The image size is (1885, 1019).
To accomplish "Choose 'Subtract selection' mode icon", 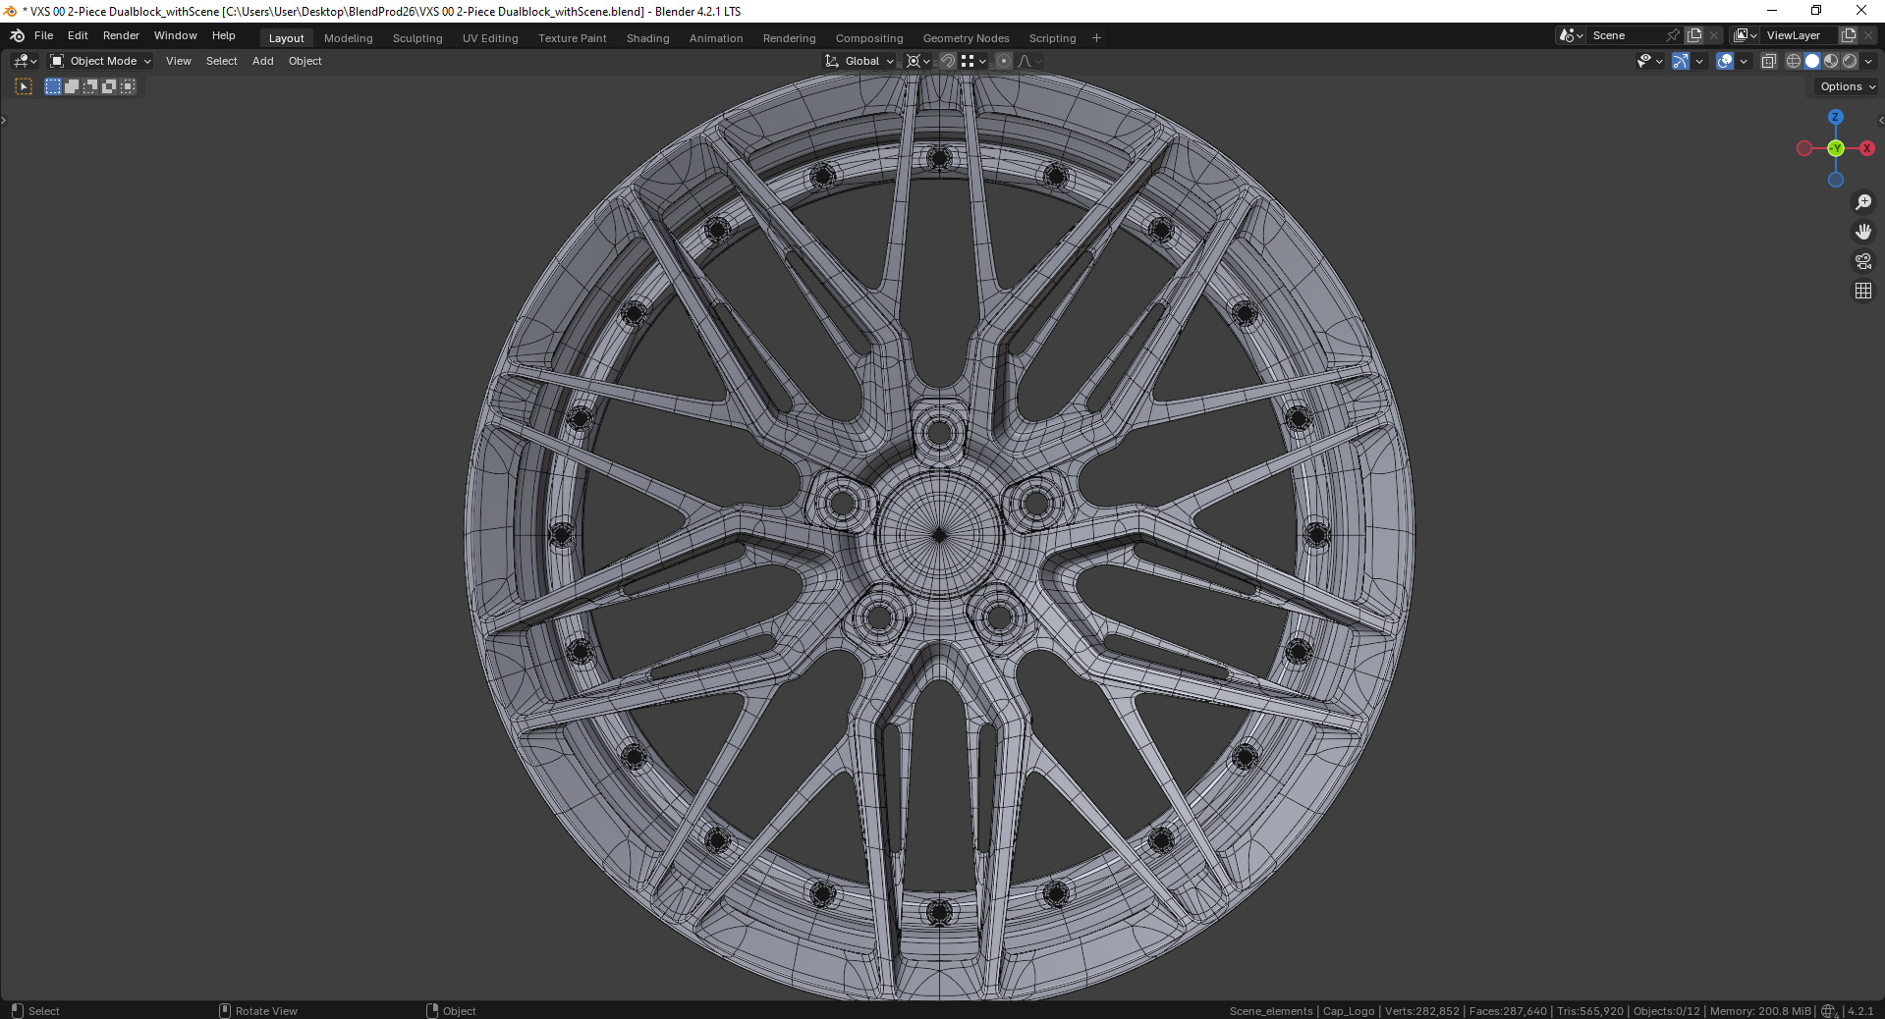I will (x=90, y=86).
